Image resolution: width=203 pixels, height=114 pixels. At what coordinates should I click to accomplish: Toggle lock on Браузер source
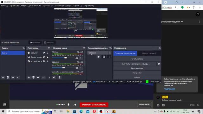click(x=48, y=53)
